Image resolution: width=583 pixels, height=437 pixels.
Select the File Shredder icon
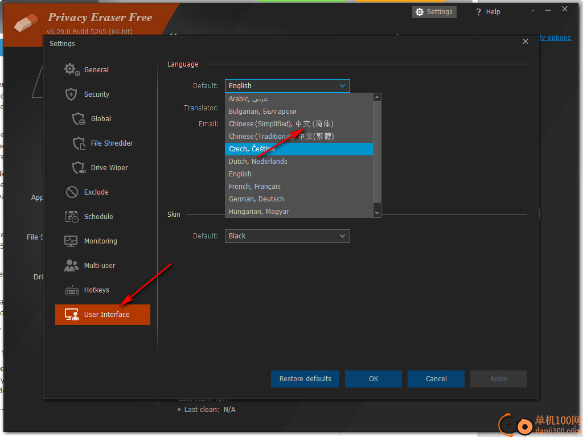[79, 143]
